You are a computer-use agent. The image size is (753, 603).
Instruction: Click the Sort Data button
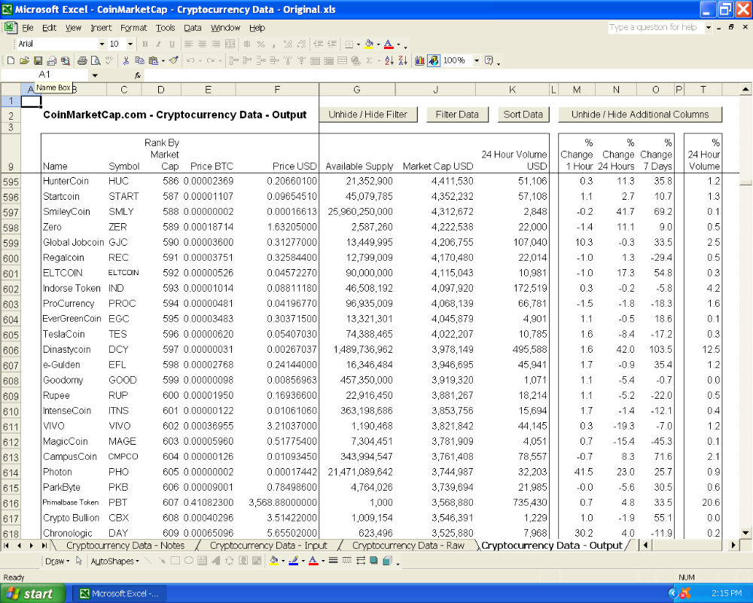[x=523, y=115]
